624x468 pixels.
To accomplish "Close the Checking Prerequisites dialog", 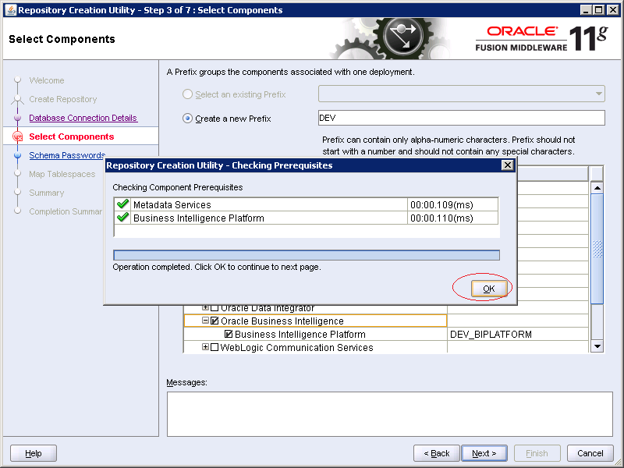I will coord(508,165).
